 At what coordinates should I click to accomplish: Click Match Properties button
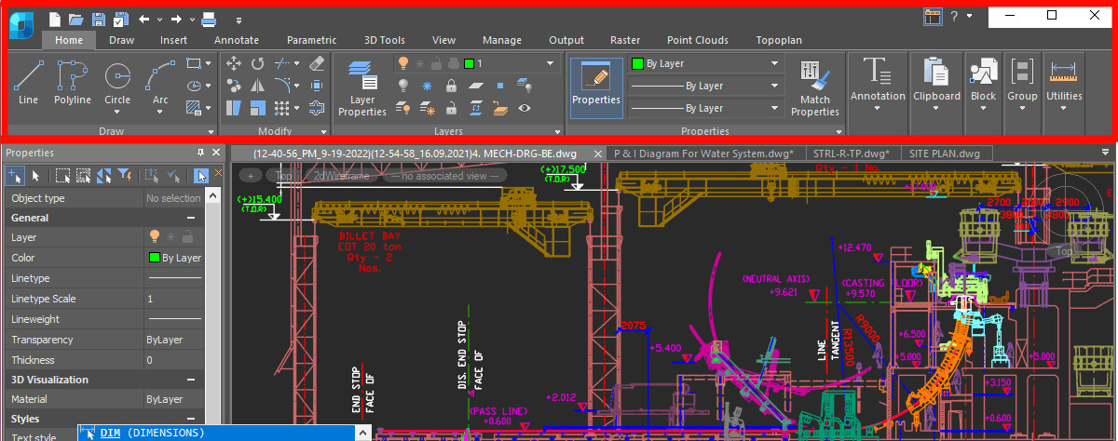click(x=815, y=88)
